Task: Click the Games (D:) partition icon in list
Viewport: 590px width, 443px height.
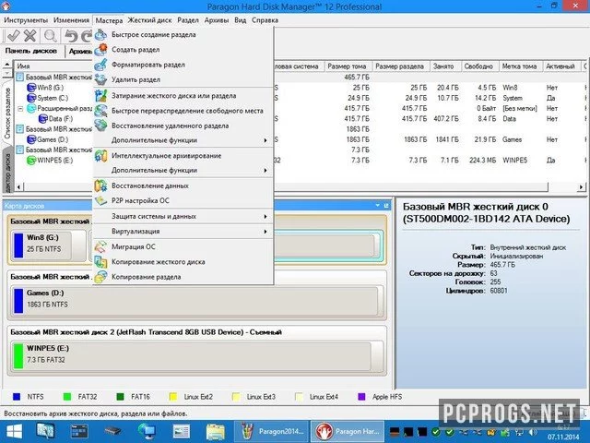Action: click(31, 139)
